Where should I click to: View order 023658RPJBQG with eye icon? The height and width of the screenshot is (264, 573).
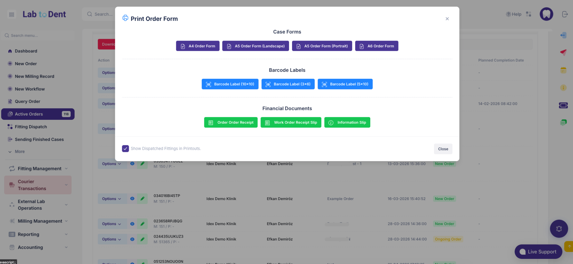132,224
